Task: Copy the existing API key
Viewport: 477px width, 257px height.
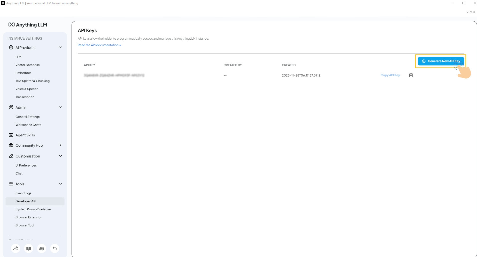Action: 390,75
